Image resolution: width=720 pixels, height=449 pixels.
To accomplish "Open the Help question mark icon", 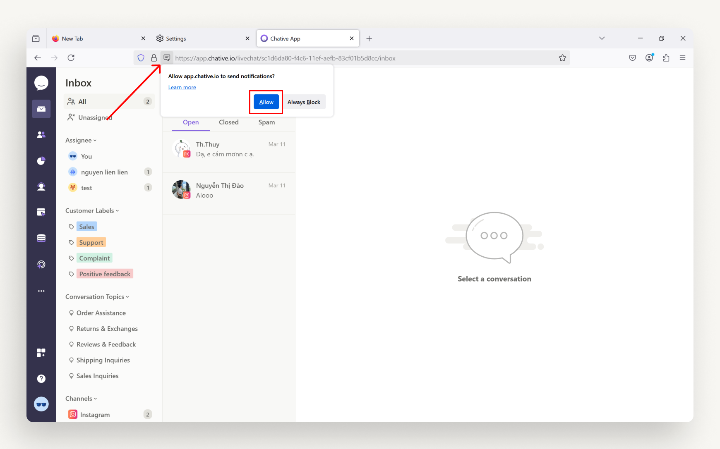I will pyautogui.click(x=41, y=378).
